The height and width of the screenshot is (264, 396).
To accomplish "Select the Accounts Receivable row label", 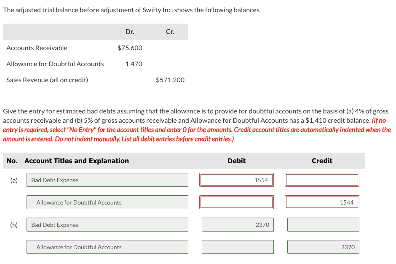I will point(36,48).
